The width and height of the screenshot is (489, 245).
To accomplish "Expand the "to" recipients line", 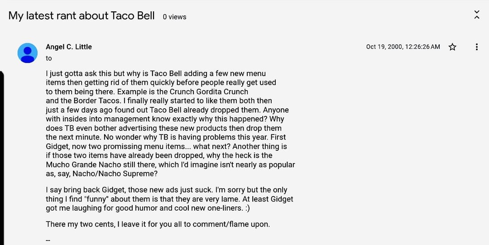I will 49,58.
